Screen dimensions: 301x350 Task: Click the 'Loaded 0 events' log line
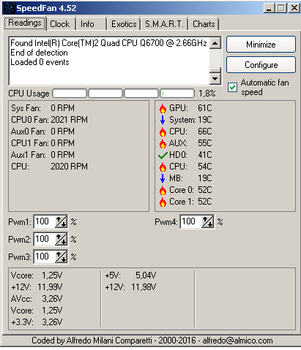point(40,62)
